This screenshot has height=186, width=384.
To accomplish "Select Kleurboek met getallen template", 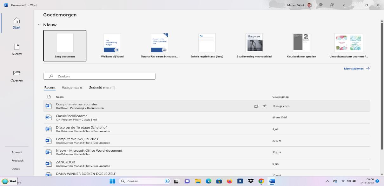I will point(301,46).
